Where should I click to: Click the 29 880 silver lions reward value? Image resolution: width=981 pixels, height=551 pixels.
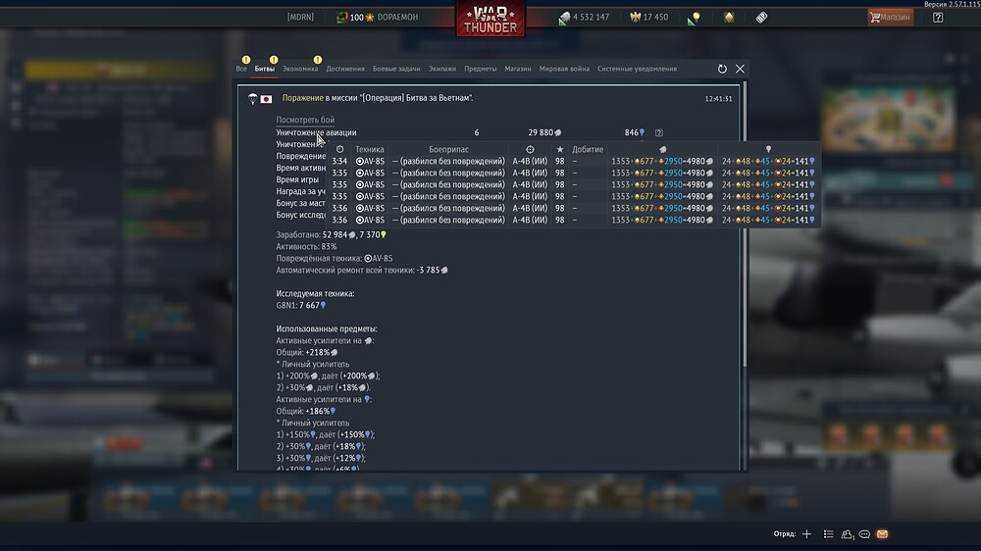pos(544,132)
